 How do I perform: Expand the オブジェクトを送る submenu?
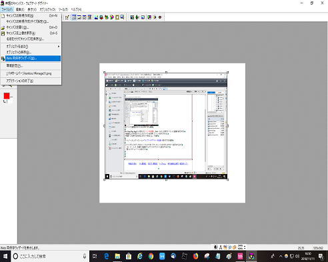(31, 46)
